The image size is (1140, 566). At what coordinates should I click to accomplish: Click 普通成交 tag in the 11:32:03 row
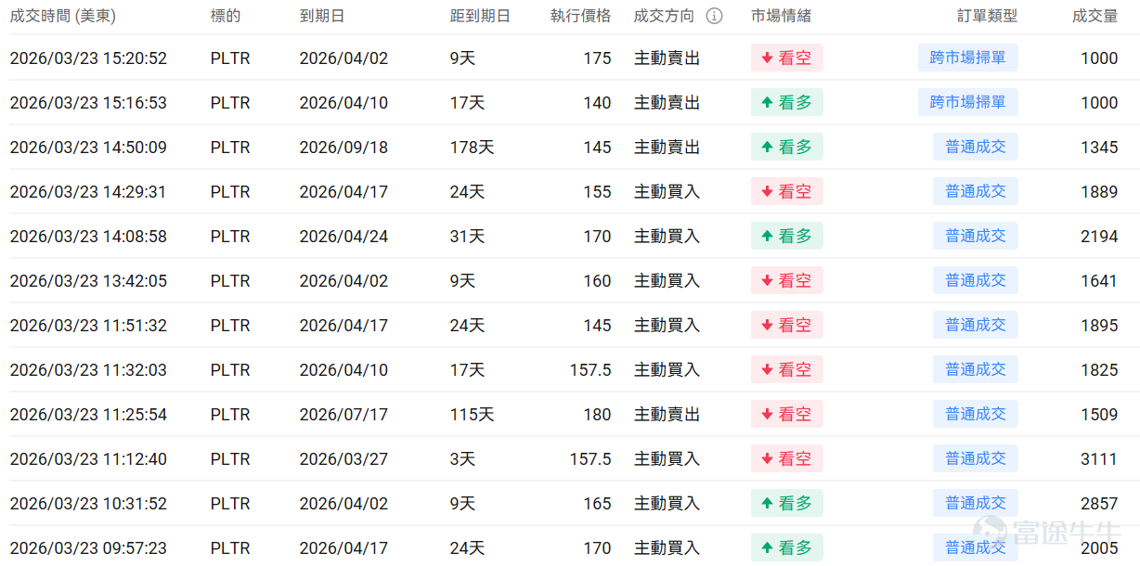pyautogui.click(x=976, y=369)
